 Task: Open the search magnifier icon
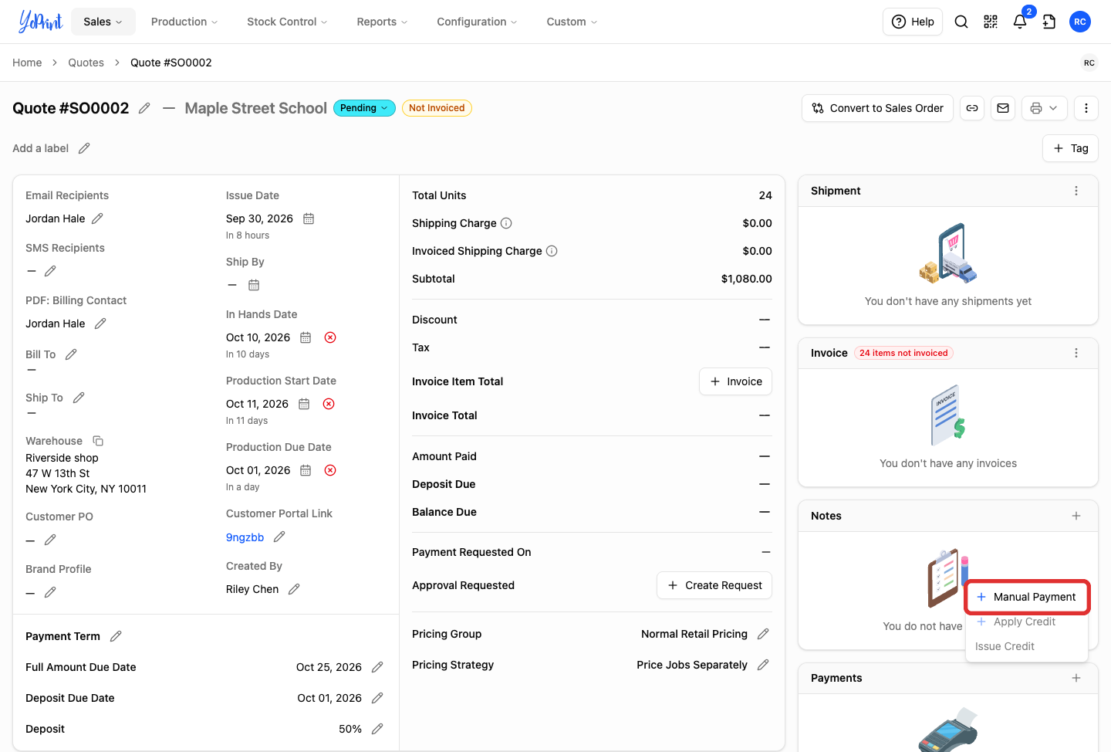[961, 22]
